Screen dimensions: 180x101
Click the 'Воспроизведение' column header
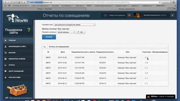tap(160, 52)
